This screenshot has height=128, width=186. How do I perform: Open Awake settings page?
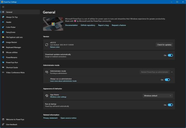[20, 22]
